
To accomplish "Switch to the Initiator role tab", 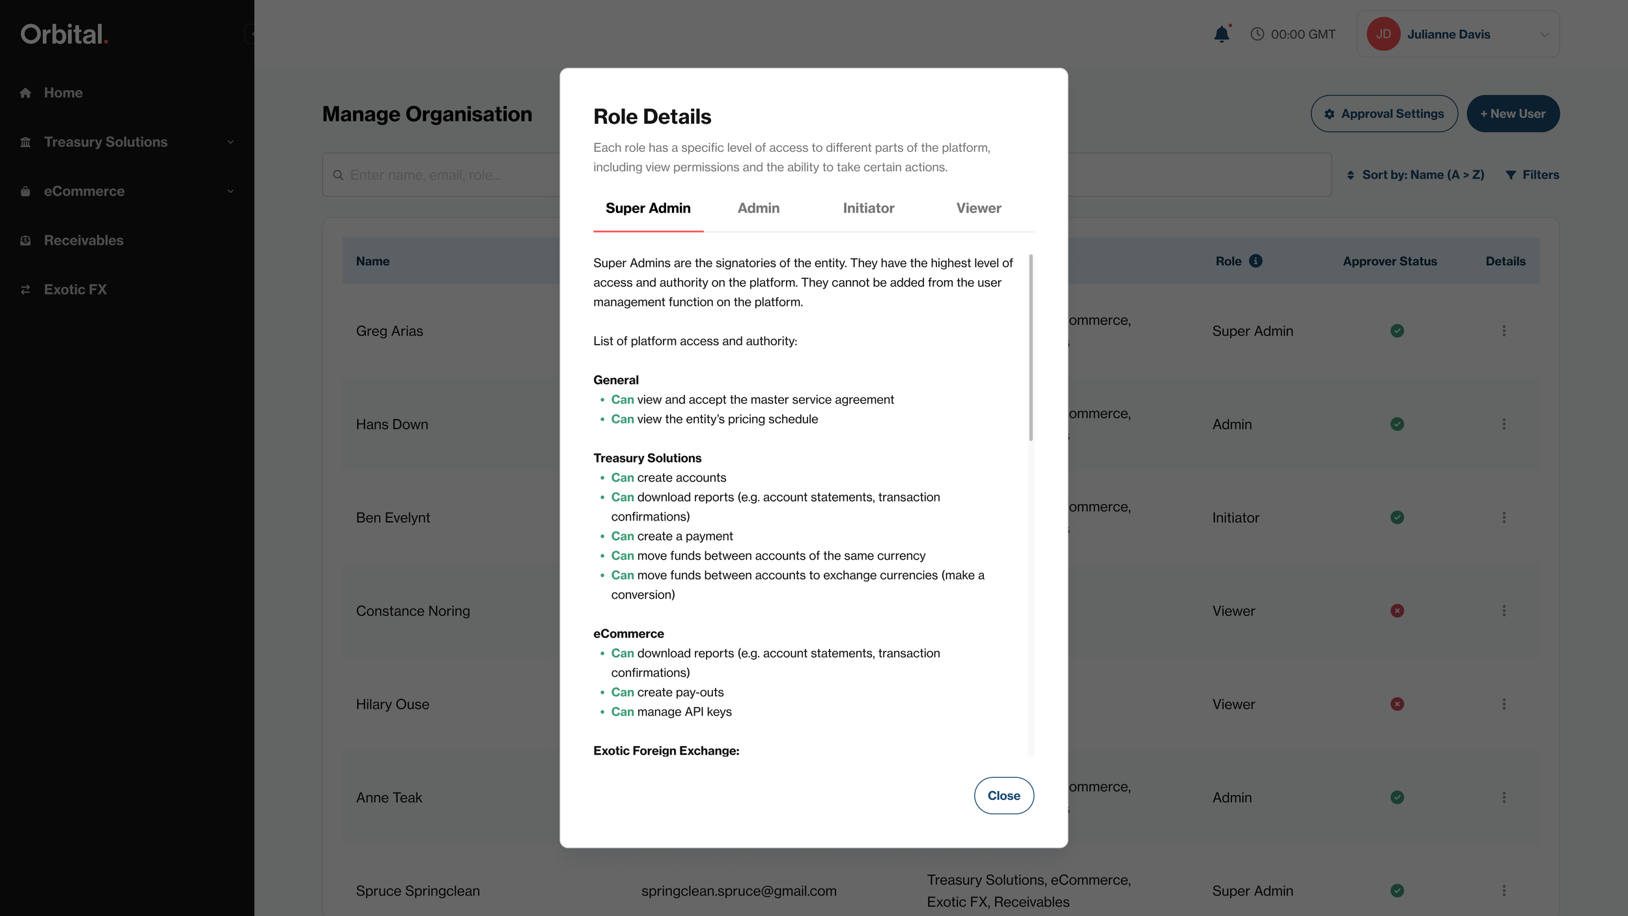I will pos(868,208).
